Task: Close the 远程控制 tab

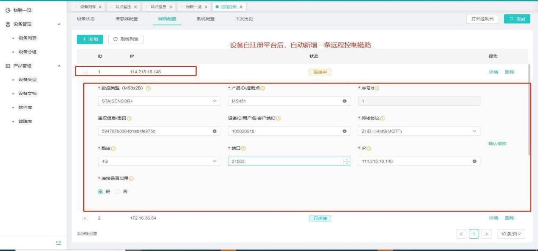Action: (x=241, y=7)
